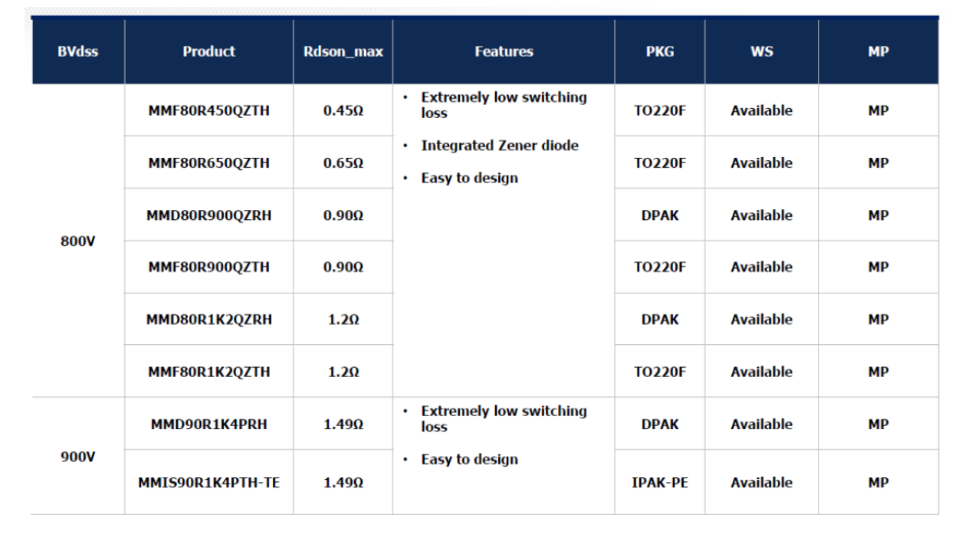Click MP status in MMF80R900QZTH row
The width and height of the screenshot is (975, 538).
tap(878, 267)
